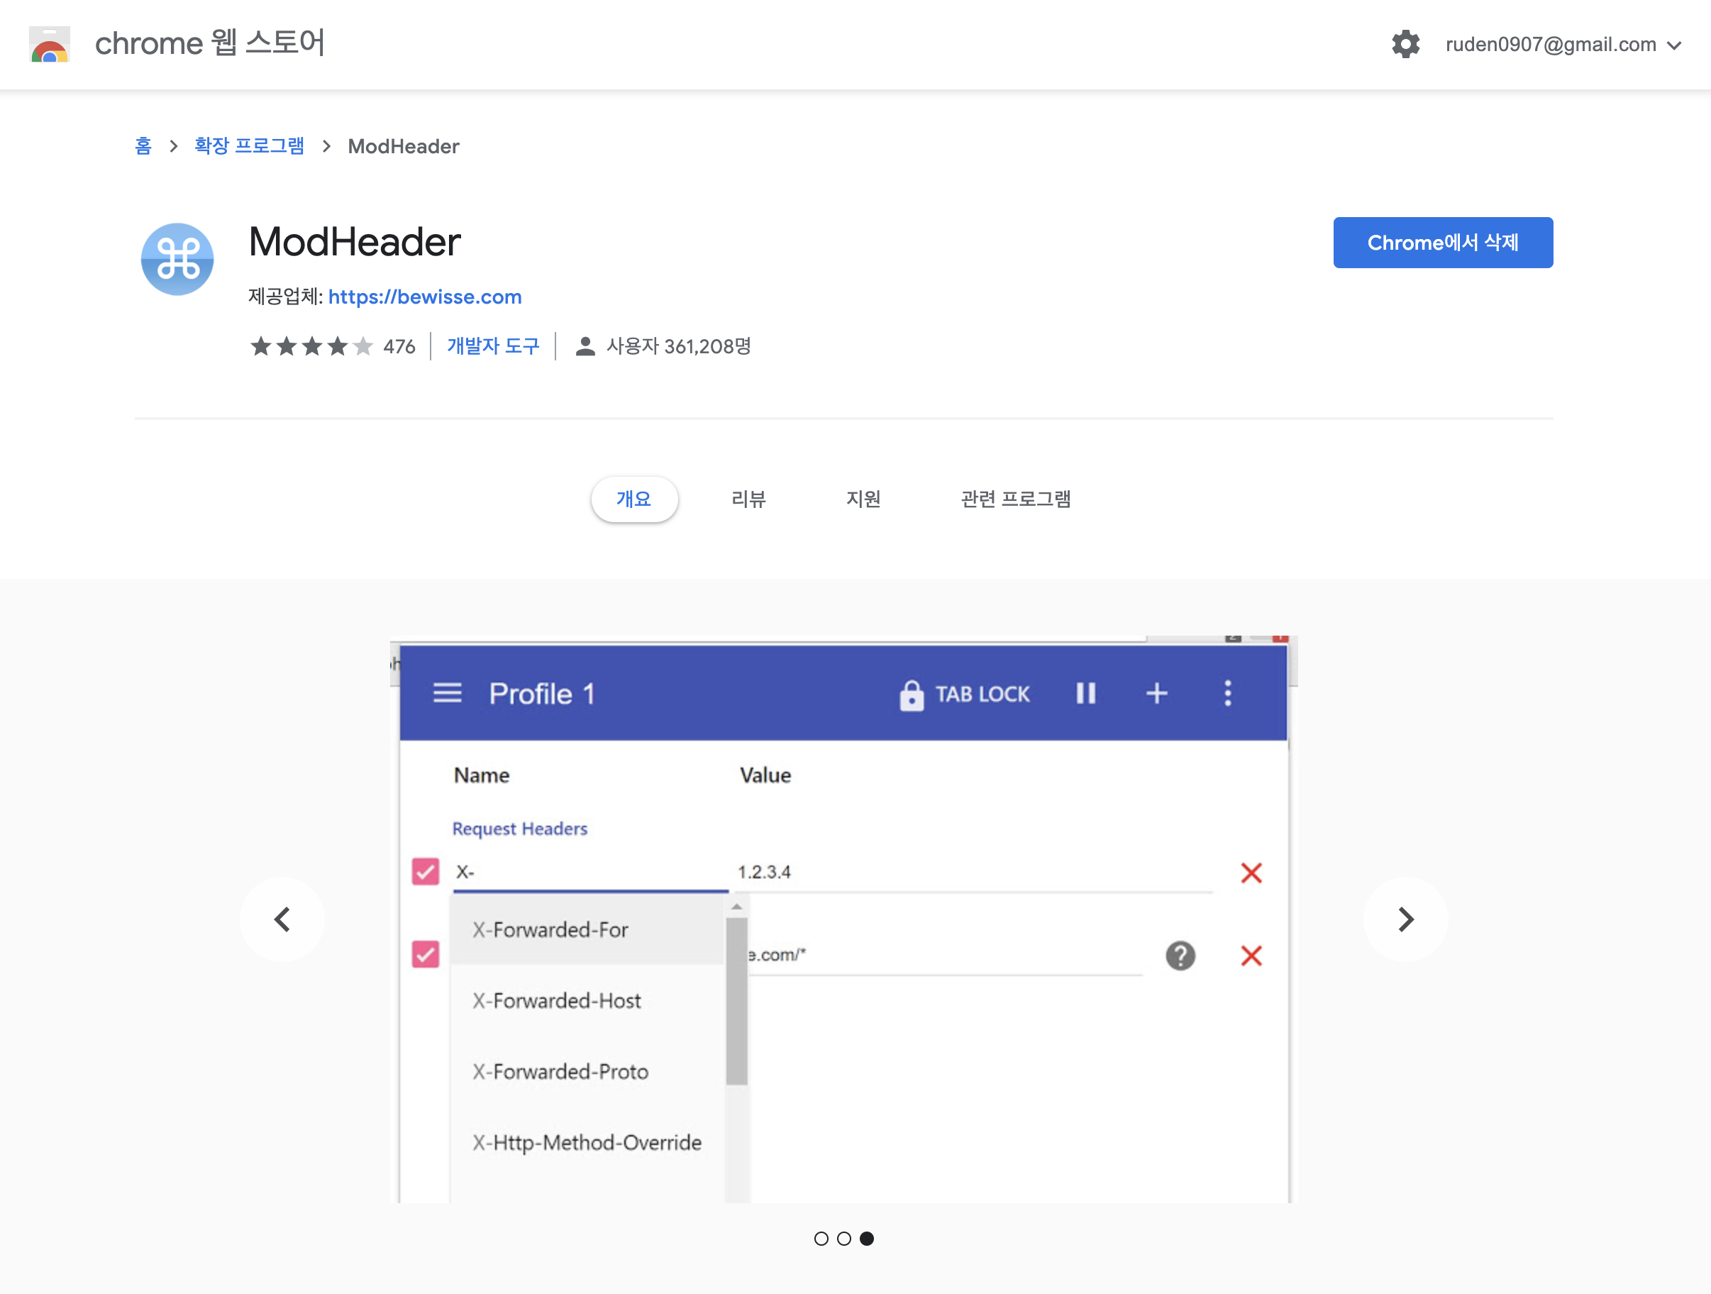
Task: Select the first carousel dot indicator
Action: 821,1239
